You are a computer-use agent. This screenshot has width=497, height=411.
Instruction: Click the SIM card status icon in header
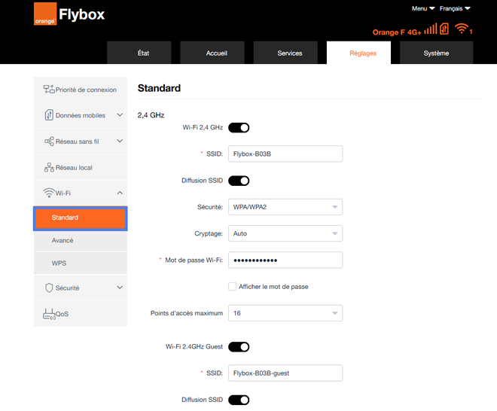pos(444,29)
